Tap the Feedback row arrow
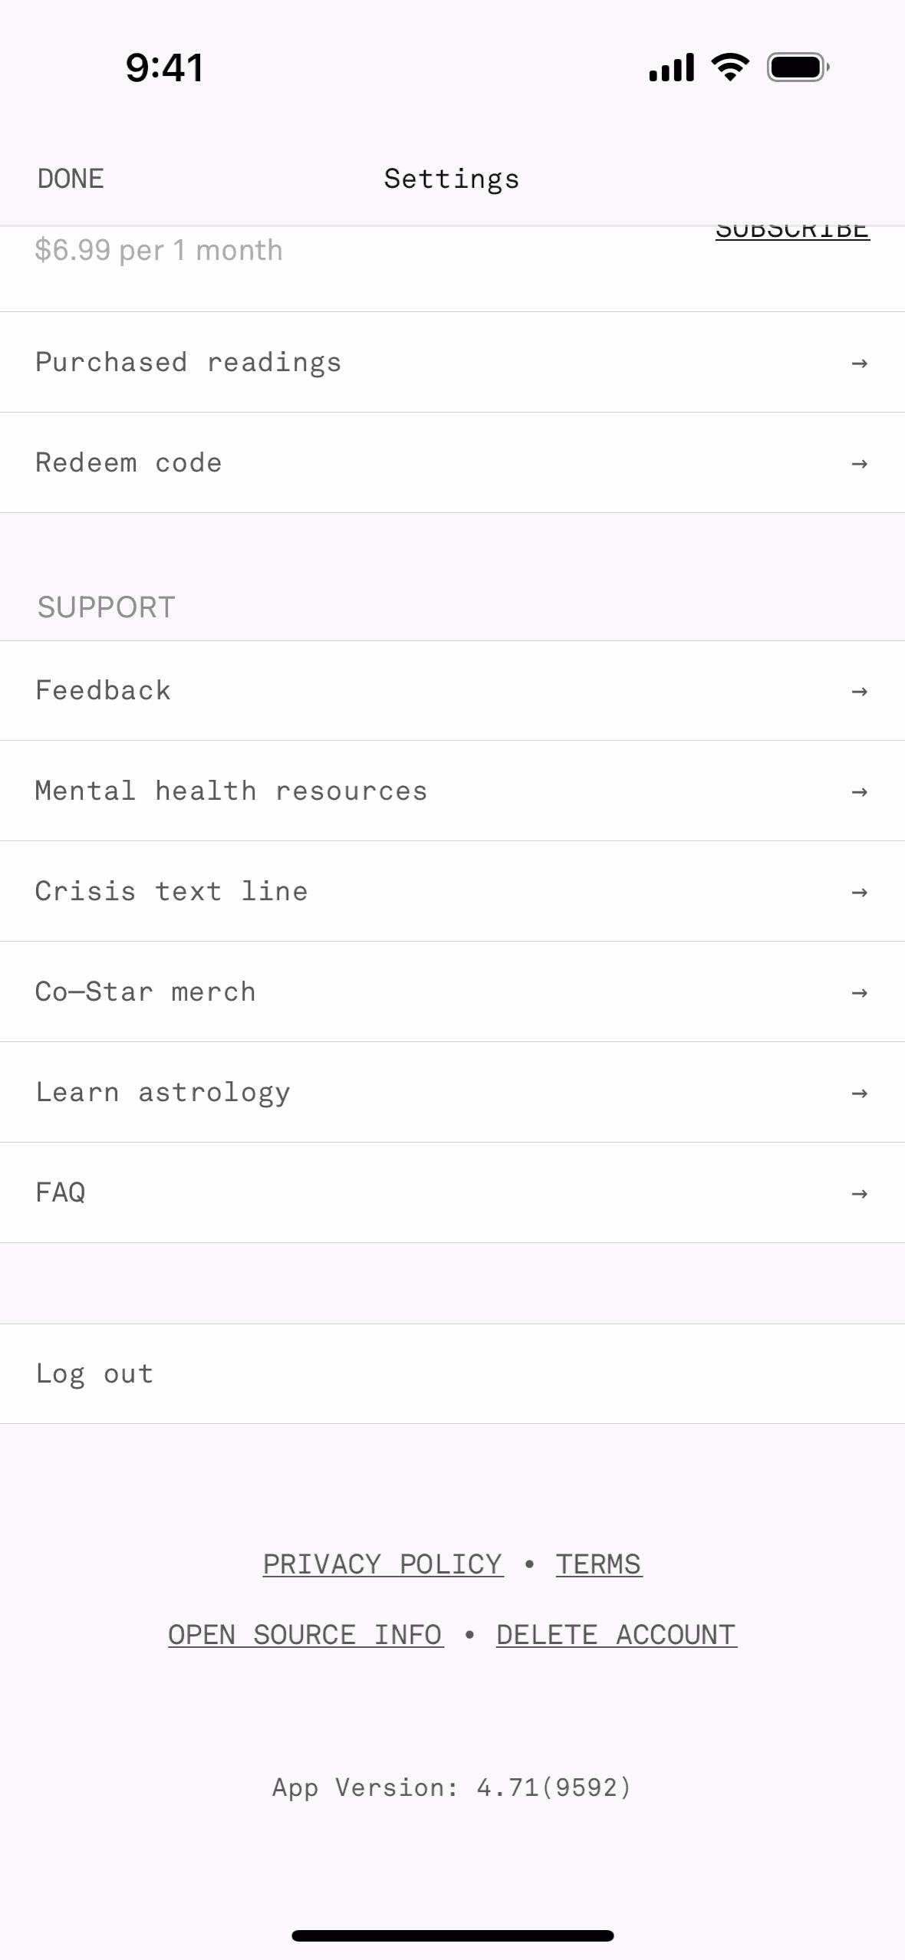 pyautogui.click(x=859, y=691)
